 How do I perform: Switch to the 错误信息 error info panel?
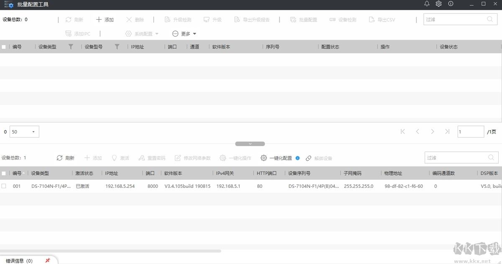click(17, 260)
